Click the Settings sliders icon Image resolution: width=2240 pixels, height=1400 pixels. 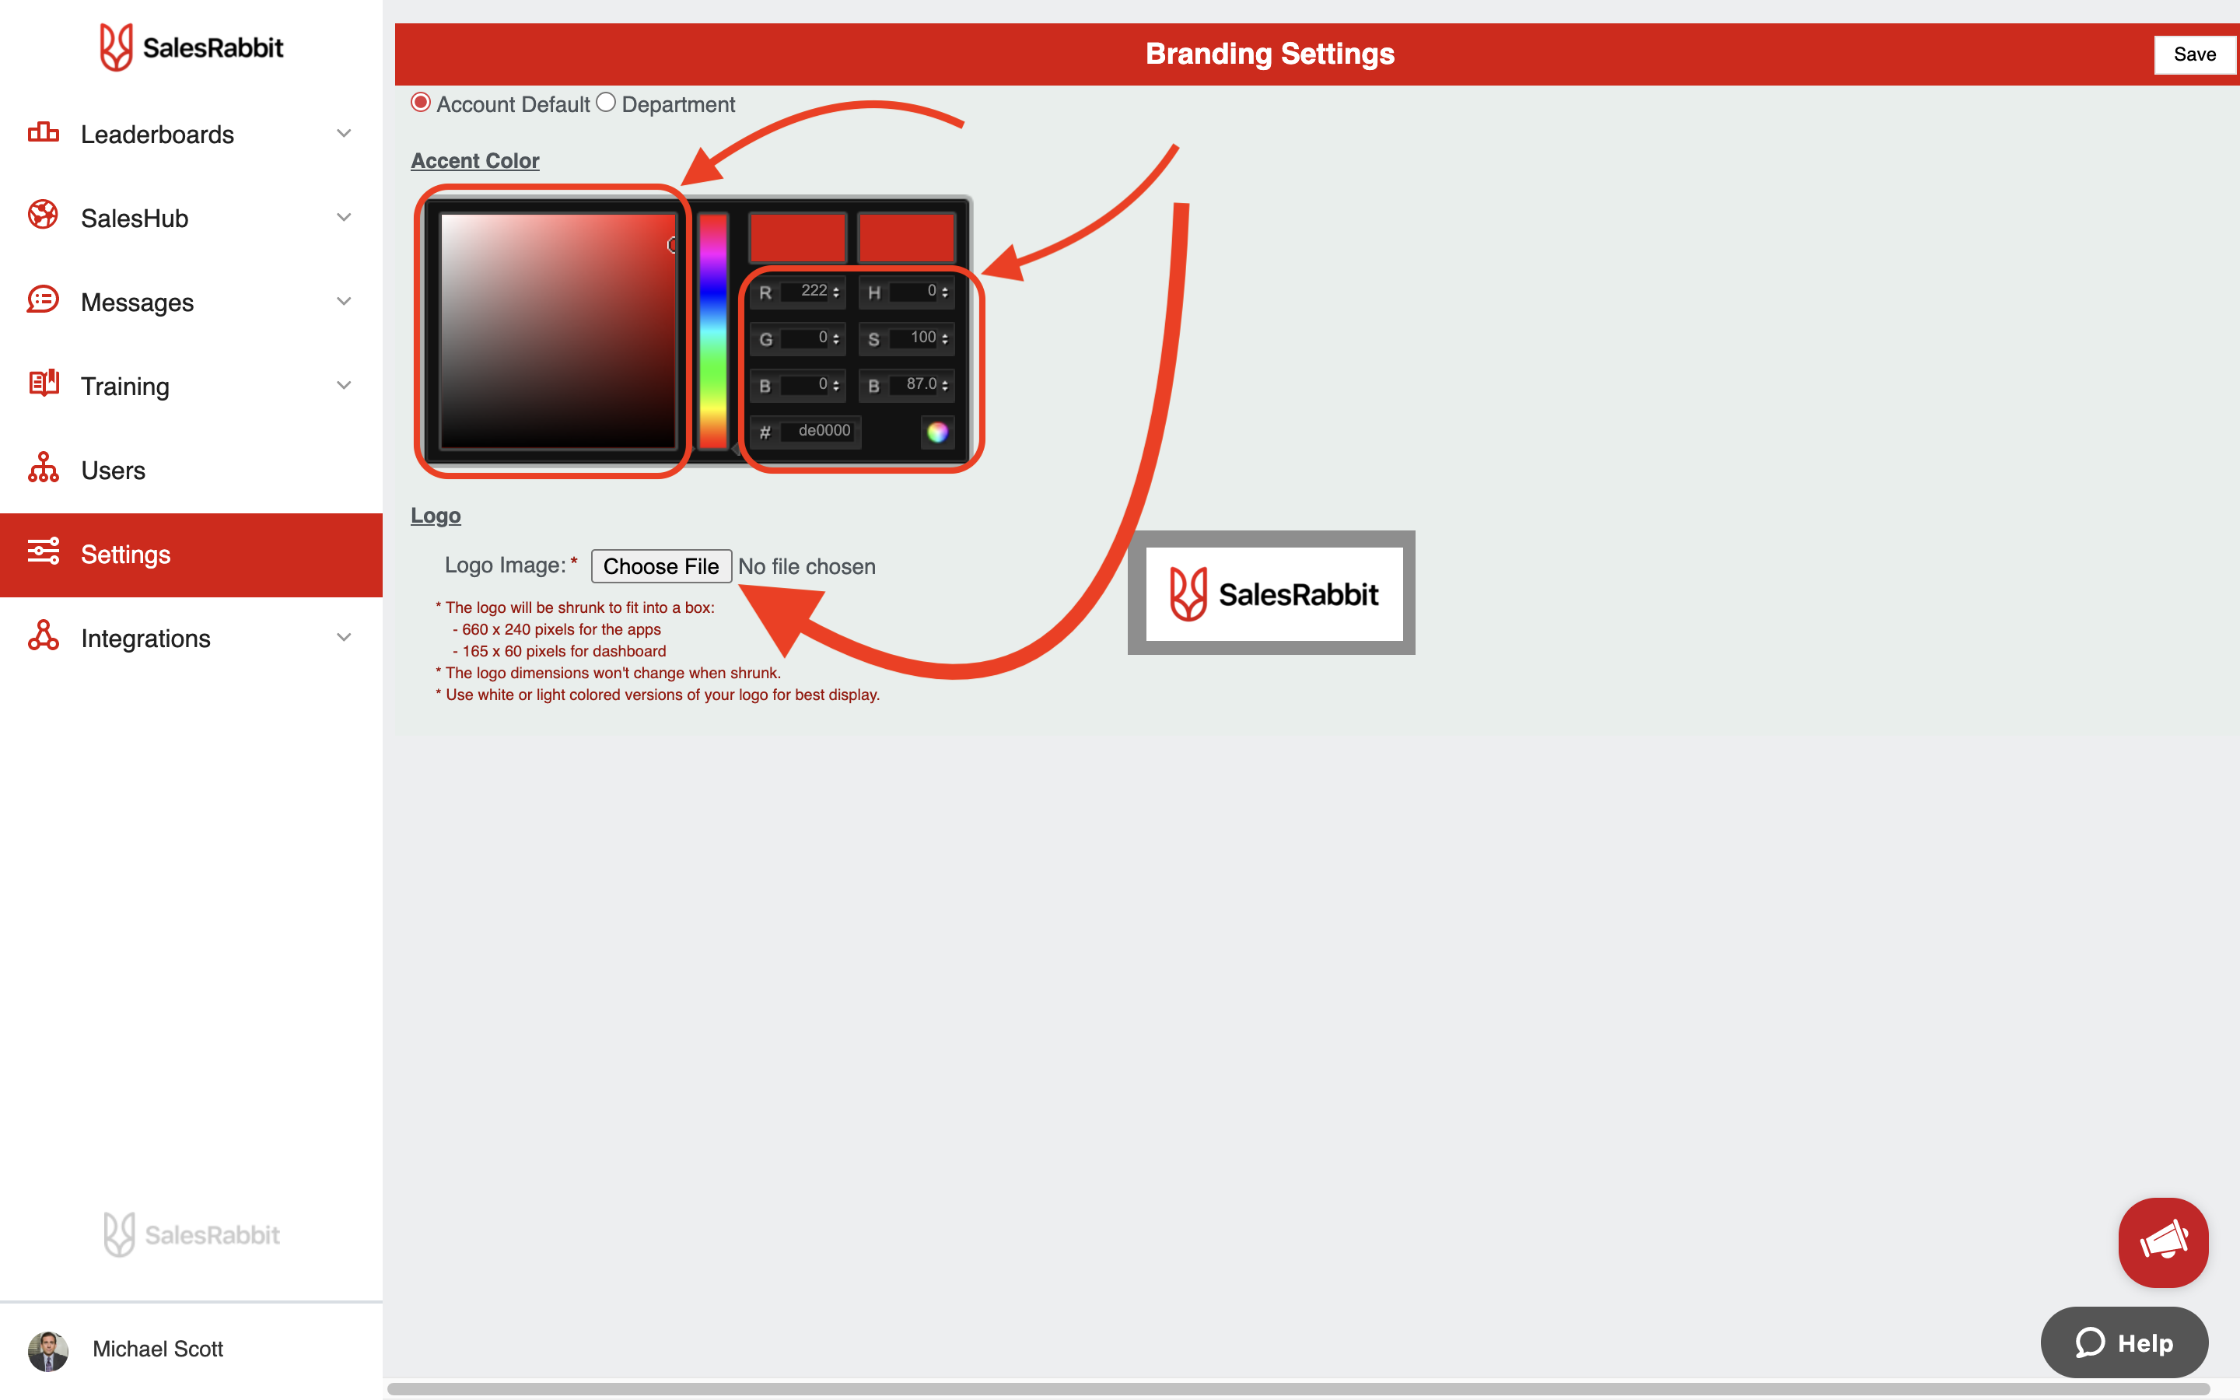pos(44,552)
